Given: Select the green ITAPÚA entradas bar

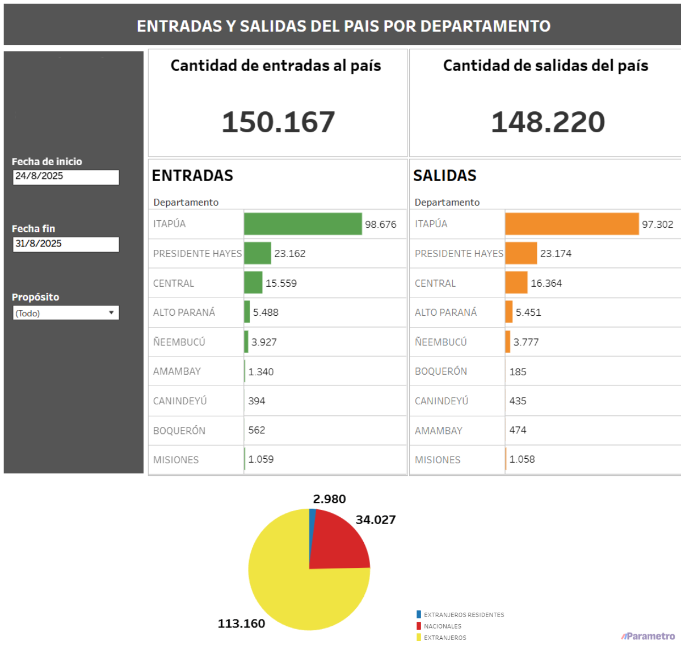Looking at the screenshot, I should 302,224.
